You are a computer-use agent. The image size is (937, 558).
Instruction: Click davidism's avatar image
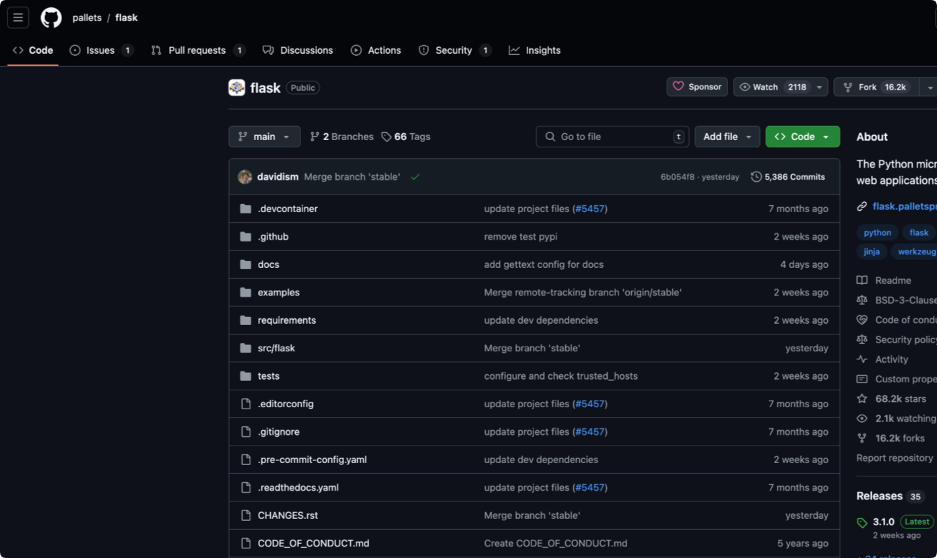[x=245, y=177]
